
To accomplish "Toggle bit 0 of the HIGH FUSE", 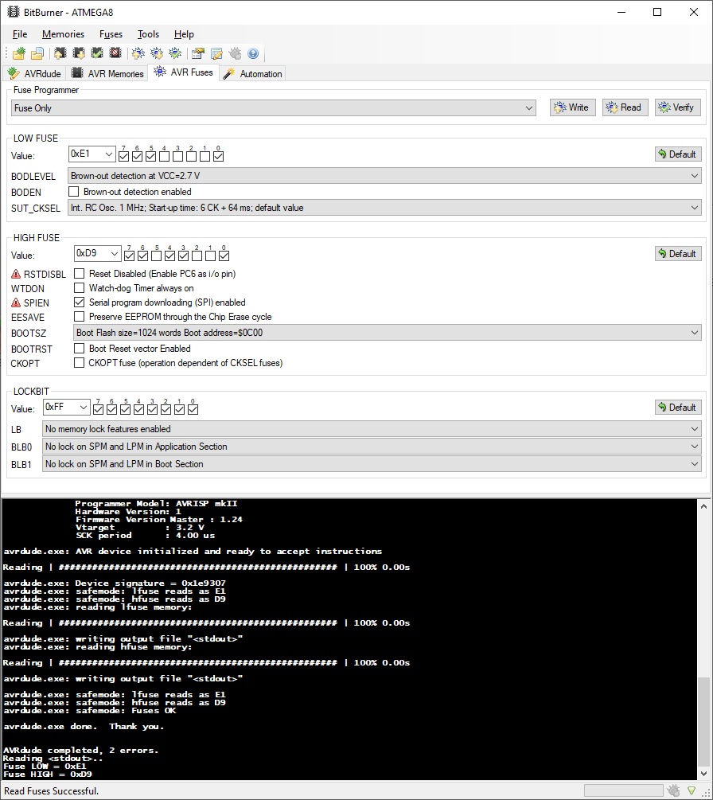I will coord(224,256).
